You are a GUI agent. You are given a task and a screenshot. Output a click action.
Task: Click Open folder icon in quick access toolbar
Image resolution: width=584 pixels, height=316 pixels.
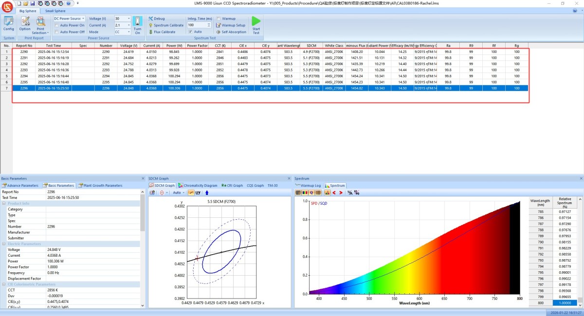25,3
